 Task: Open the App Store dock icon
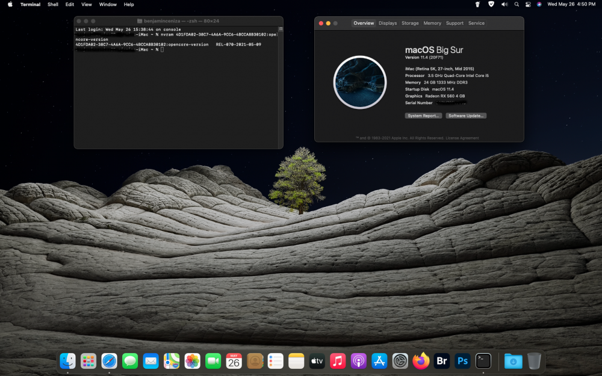pyautogui.click(x=379, y=361)
